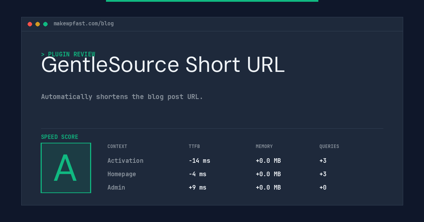The height and width of the screenshot is (222, 424).
Task: Click the Activation queries value +3
Action: point(323,161)
